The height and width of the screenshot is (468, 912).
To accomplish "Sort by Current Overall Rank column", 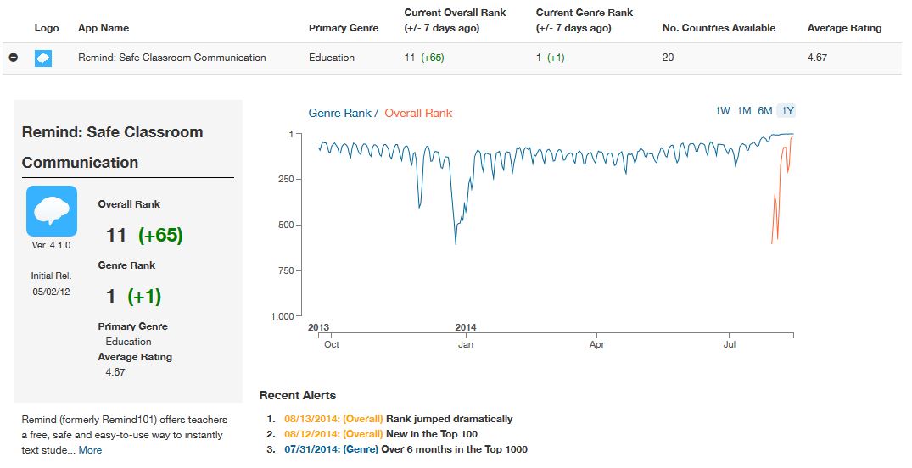I will [x=455, y=20].
